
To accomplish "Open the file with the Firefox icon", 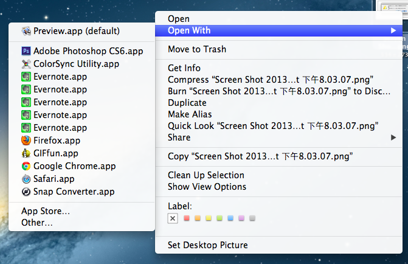I will (x=26, y=141).
